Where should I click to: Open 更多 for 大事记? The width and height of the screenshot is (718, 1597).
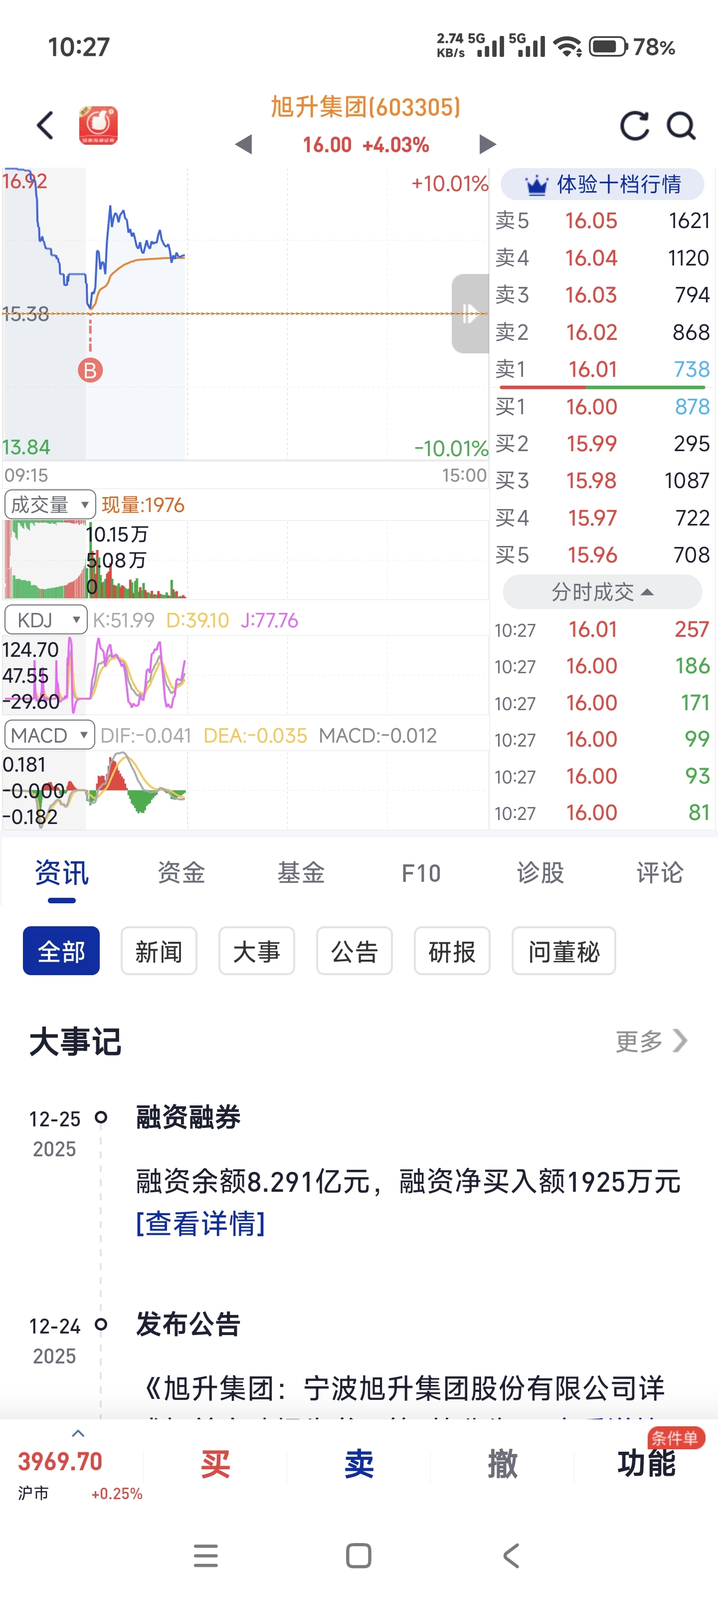(x=652, y=1041)
